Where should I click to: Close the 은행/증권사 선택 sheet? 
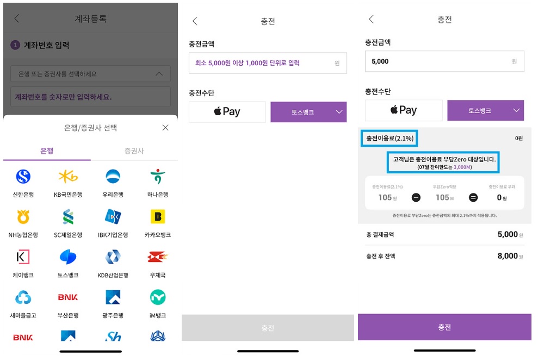tap(165, 128)
